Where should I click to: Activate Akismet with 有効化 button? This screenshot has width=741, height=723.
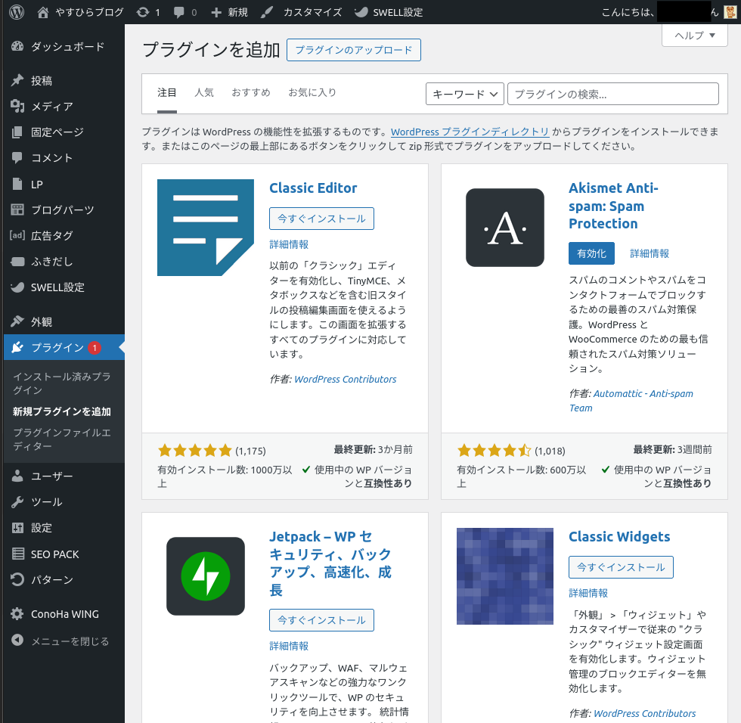coord(591,253)
